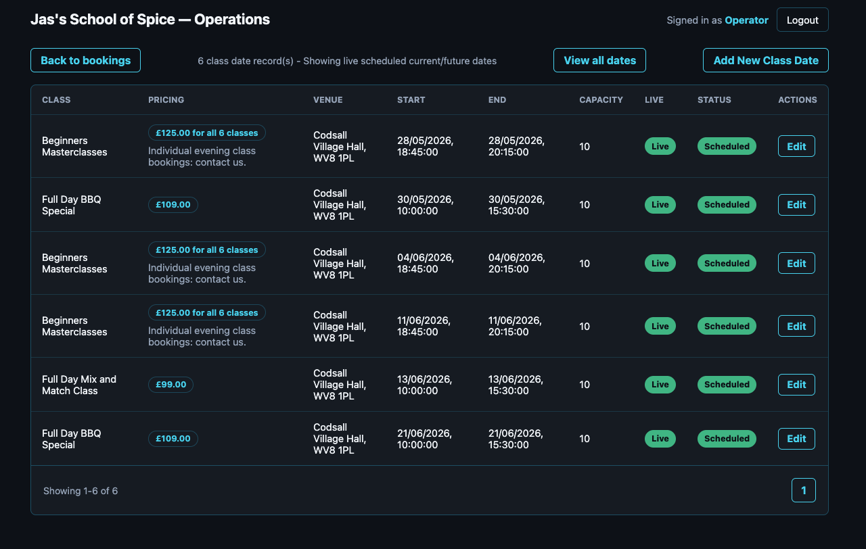Select Full Day BBQ Special name on 30/05/2026
This screenshot has height=549, width=866.
click(x=72, y=205)
